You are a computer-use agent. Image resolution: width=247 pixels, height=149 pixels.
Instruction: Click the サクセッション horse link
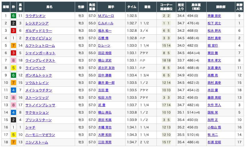pos(37,112)
